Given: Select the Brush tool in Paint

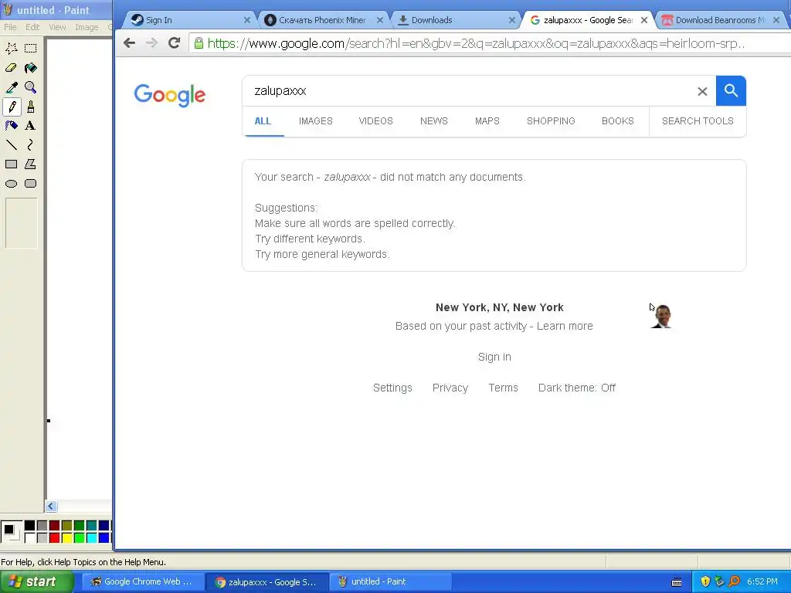Looking at the screenshot, I should 30,107.
